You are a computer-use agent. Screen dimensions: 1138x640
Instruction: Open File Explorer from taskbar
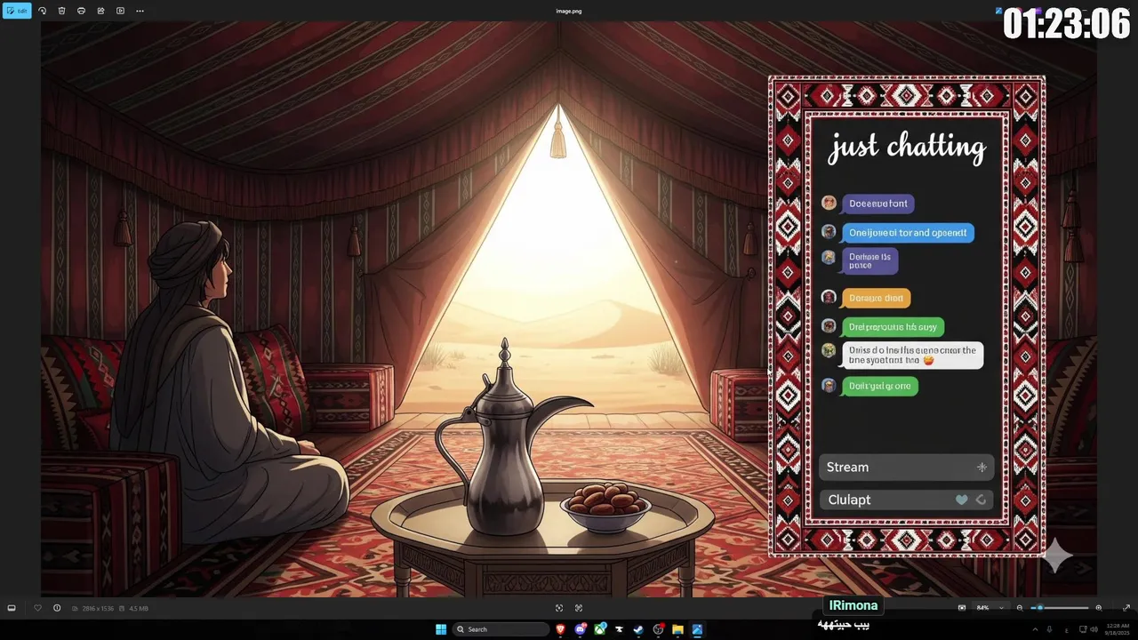tap(677, 629)
